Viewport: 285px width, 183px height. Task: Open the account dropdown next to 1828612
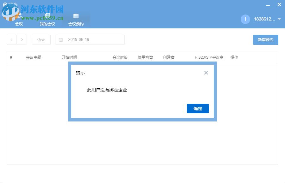(279, 19)
